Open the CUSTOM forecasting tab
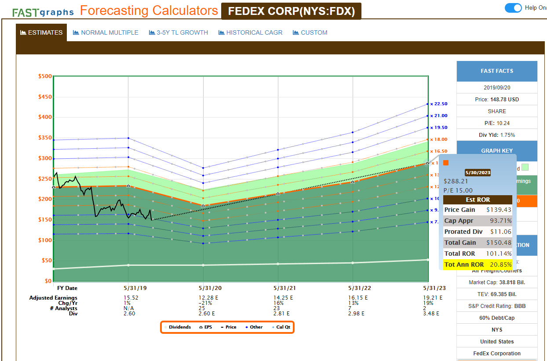Viewport: 547px width, 361px height. tap(310, 32)
